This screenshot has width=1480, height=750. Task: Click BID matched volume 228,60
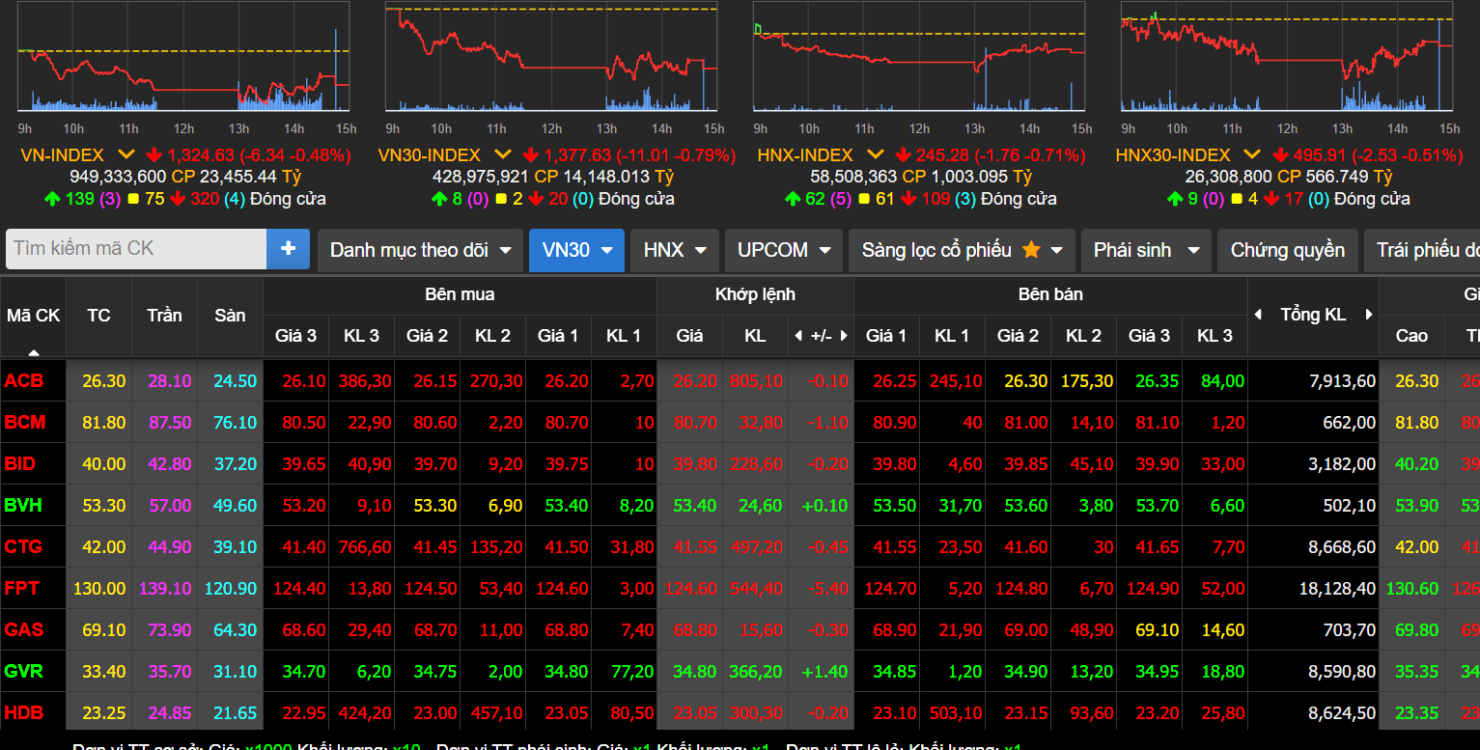point(757,464)
